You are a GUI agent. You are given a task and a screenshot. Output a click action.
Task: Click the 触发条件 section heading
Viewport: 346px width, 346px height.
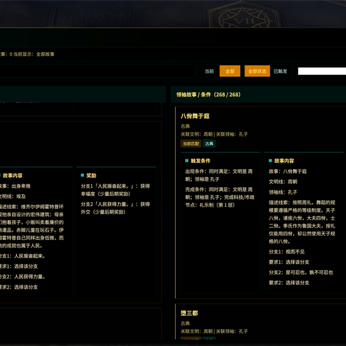[x=201, y=161]
